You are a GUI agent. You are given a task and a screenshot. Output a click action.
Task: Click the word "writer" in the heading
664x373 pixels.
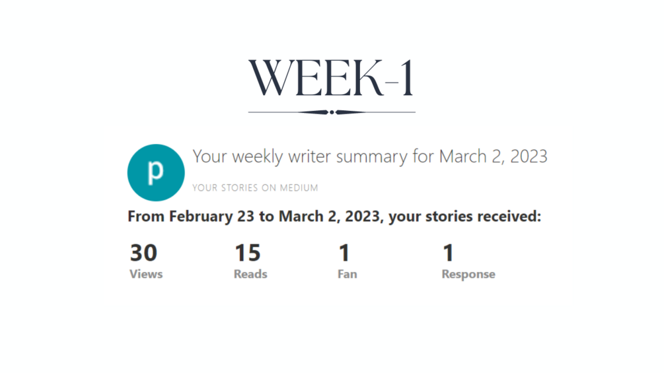(x=310, y=156)
